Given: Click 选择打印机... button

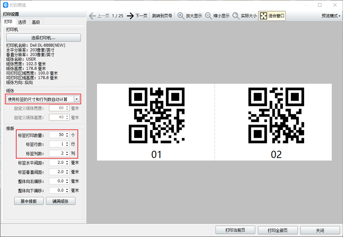Looking at the screenshot, I should (43, 38).
